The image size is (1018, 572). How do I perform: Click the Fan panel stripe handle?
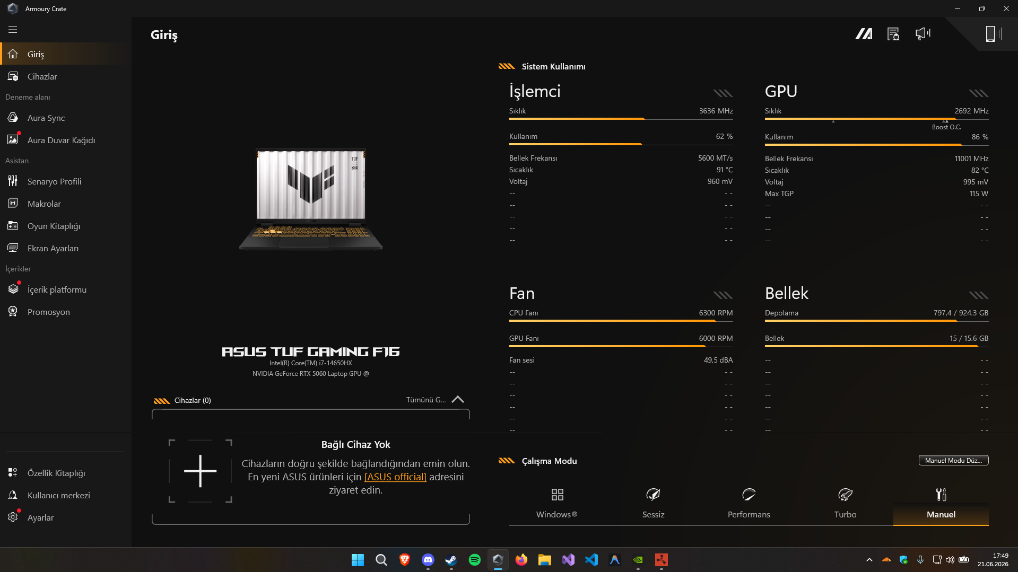[x=723, y=295]
